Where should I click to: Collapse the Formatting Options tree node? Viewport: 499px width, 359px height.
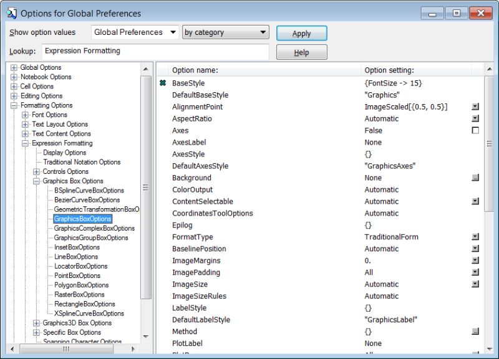pyautogui.click(x=14, y=105)
